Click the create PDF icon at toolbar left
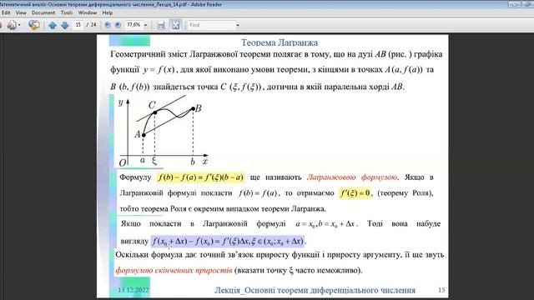Image resolution: width=534 pixels, height=300 pixels. [11, 25]
